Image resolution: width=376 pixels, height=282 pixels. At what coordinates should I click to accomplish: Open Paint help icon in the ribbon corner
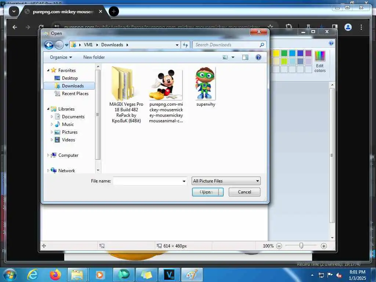tap(331, 43)
